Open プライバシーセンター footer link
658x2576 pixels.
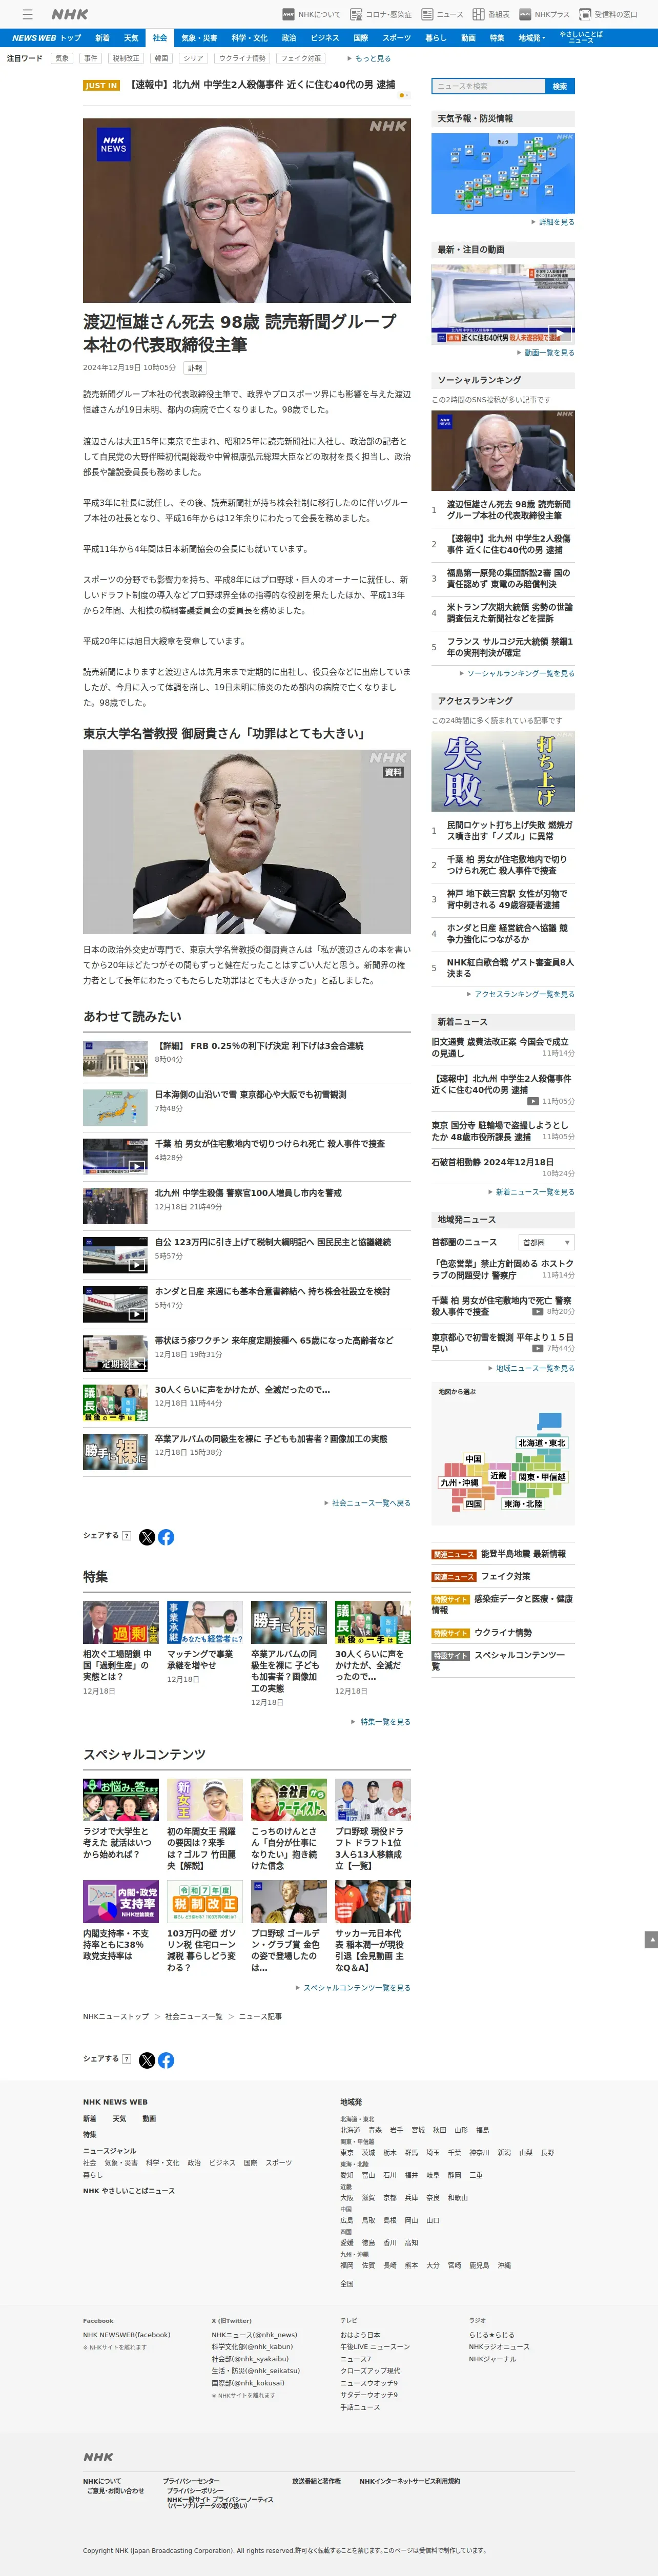(x=191, y=2481)
